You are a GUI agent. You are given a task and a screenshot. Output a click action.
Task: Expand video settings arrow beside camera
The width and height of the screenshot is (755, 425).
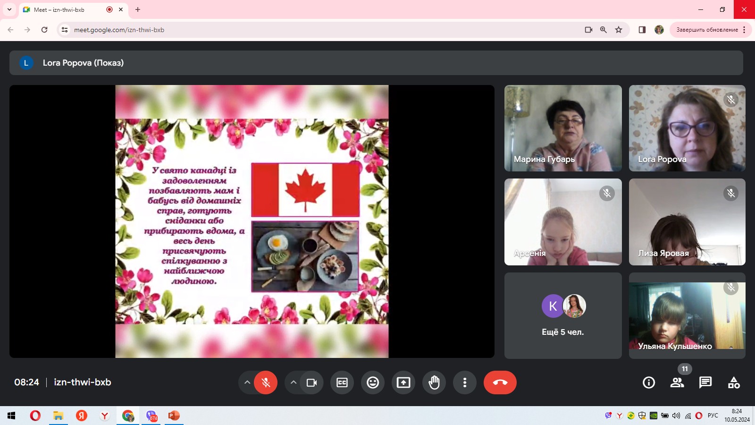point(293,382)
